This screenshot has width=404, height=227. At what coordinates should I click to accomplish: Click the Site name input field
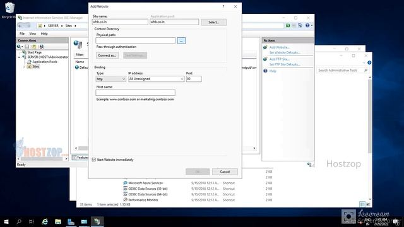point(120,22)
